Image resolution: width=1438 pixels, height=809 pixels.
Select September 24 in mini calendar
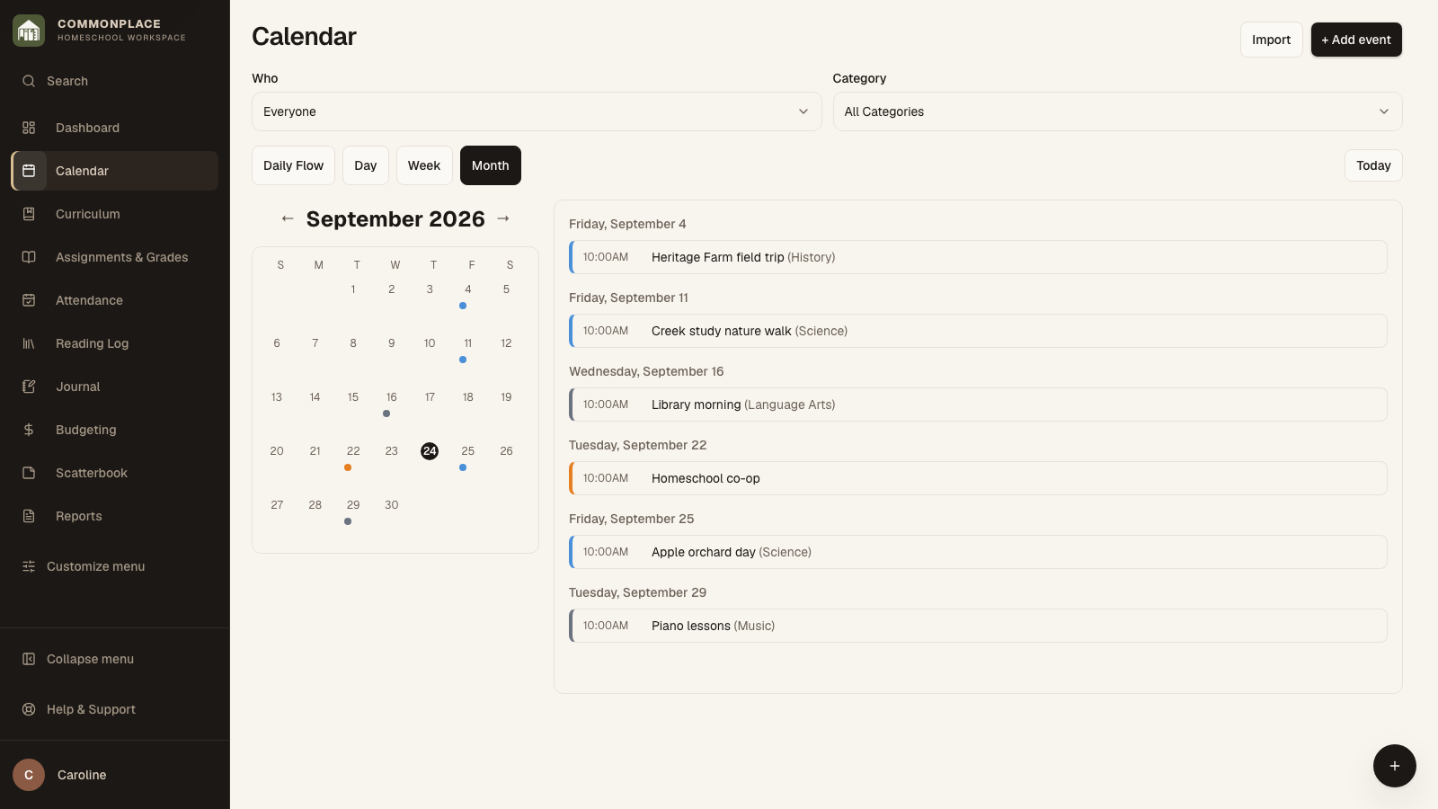click(430, 451)
